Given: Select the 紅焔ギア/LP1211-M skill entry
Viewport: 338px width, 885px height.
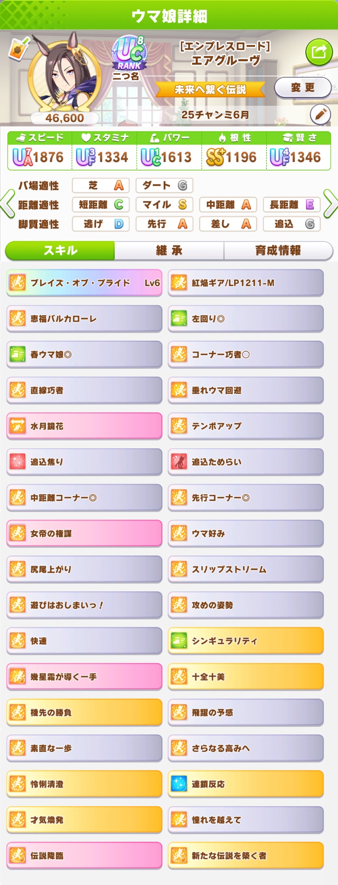Looking at the screenshot, I should pos(246,283).
